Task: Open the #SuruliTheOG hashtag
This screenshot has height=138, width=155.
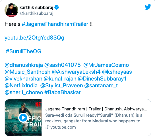Action: 23,51
